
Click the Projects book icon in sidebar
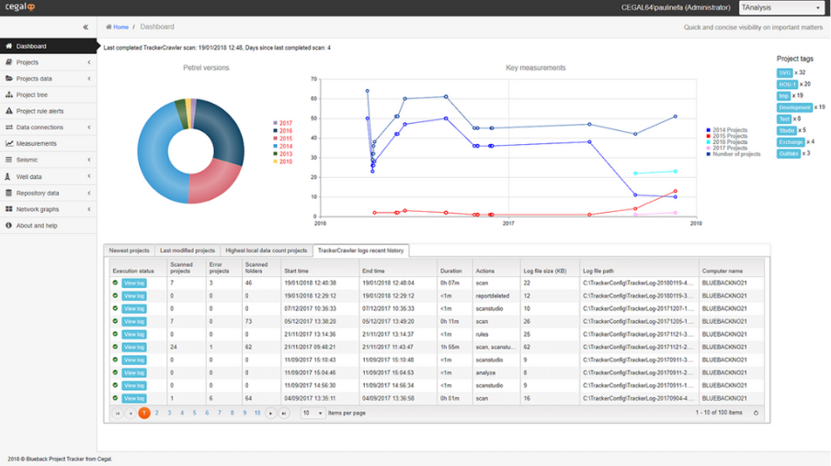click(x=9, y=62)
